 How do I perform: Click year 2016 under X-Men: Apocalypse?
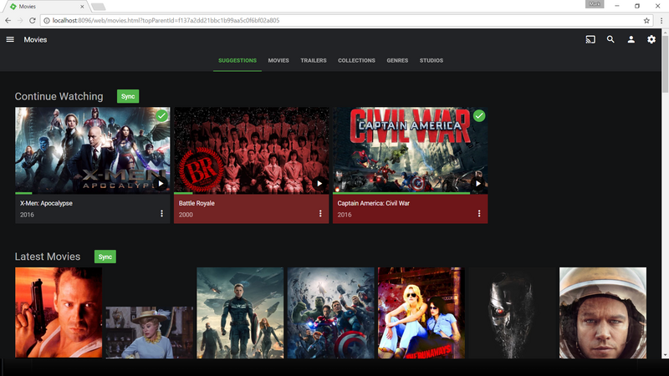tap(27, 215)
